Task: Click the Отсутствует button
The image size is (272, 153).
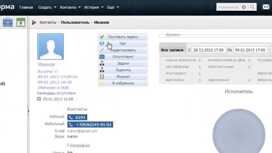Action: 123,57
